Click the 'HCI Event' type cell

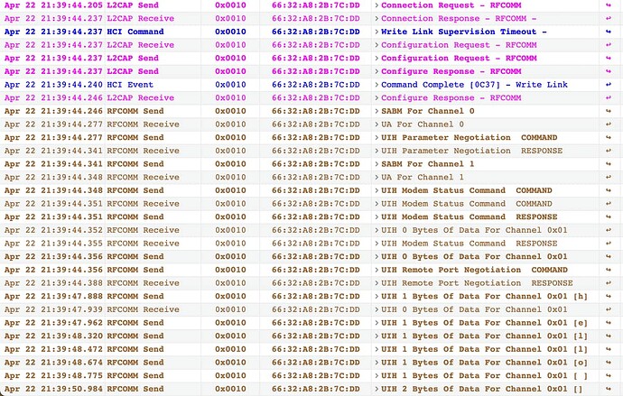(x=130, y=85)
